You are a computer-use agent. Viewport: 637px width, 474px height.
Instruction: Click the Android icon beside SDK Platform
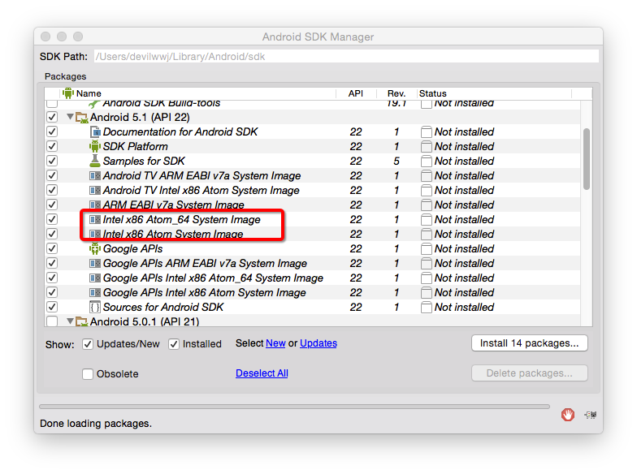(94, 146)
